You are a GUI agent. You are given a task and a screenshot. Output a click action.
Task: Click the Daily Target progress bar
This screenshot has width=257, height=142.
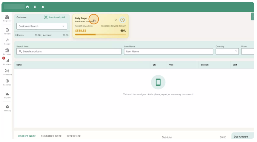click(x=101, y=35)
